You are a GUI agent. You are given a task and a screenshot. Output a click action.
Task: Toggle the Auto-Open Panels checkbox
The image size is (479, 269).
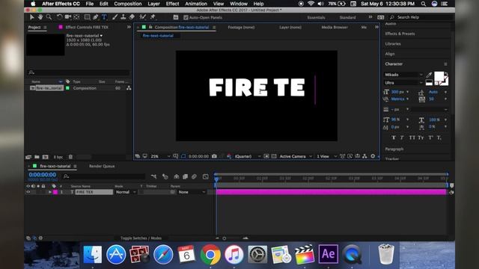click(186, 17)
